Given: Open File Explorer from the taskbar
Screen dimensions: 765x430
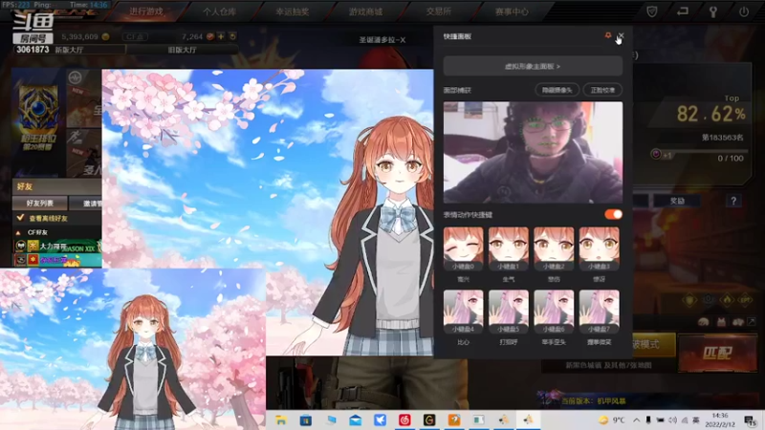Looking at the screenshot, I should pos(281,419).
